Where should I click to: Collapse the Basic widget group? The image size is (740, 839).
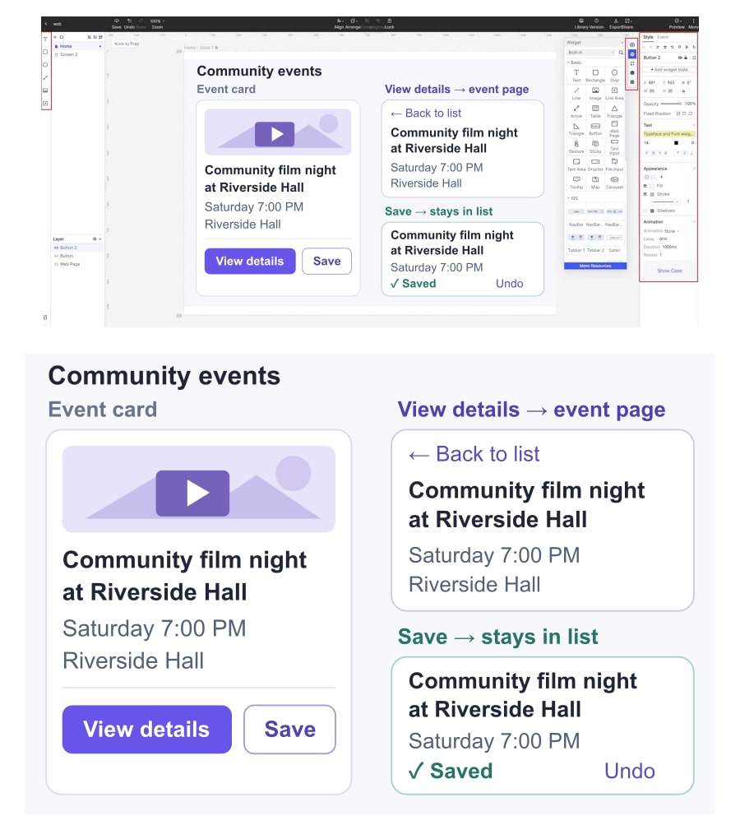[568, 63]
